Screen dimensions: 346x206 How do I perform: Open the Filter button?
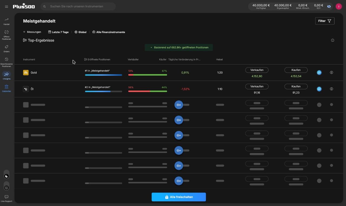tap(325, 21)
